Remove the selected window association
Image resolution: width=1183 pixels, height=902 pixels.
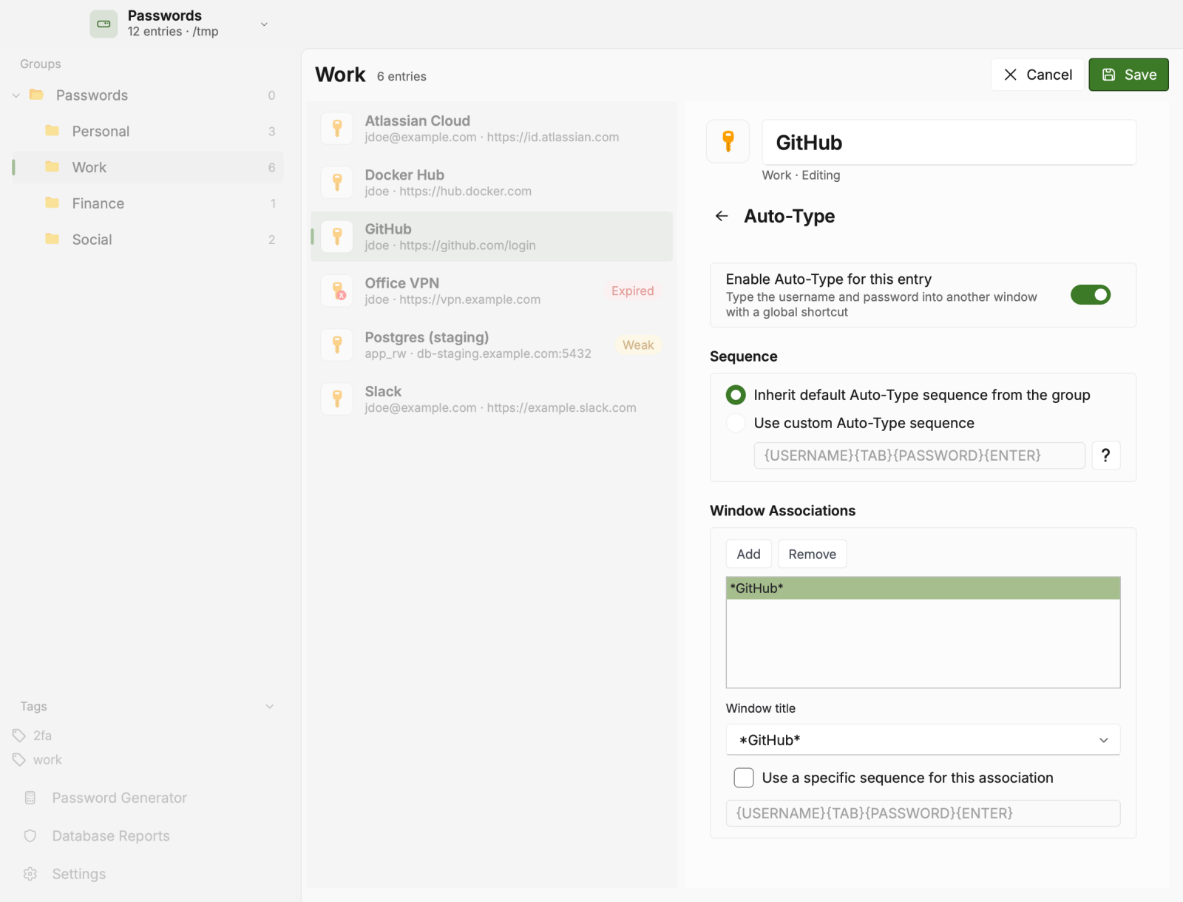click(x=812, y=554)
